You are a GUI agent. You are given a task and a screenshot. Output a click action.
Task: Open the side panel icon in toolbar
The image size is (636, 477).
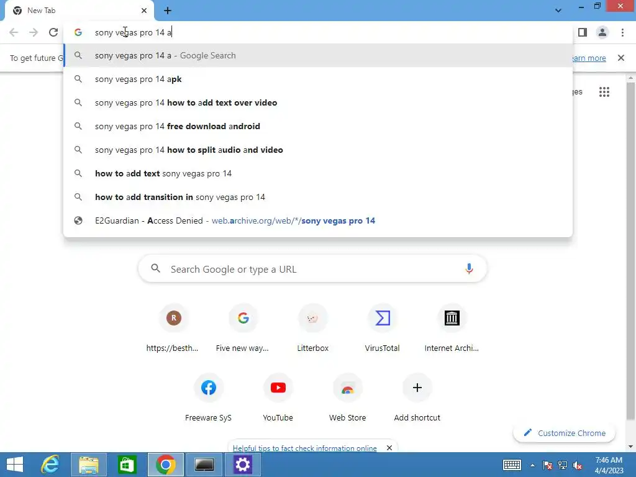pyautogui.click(x=583, y=32)
